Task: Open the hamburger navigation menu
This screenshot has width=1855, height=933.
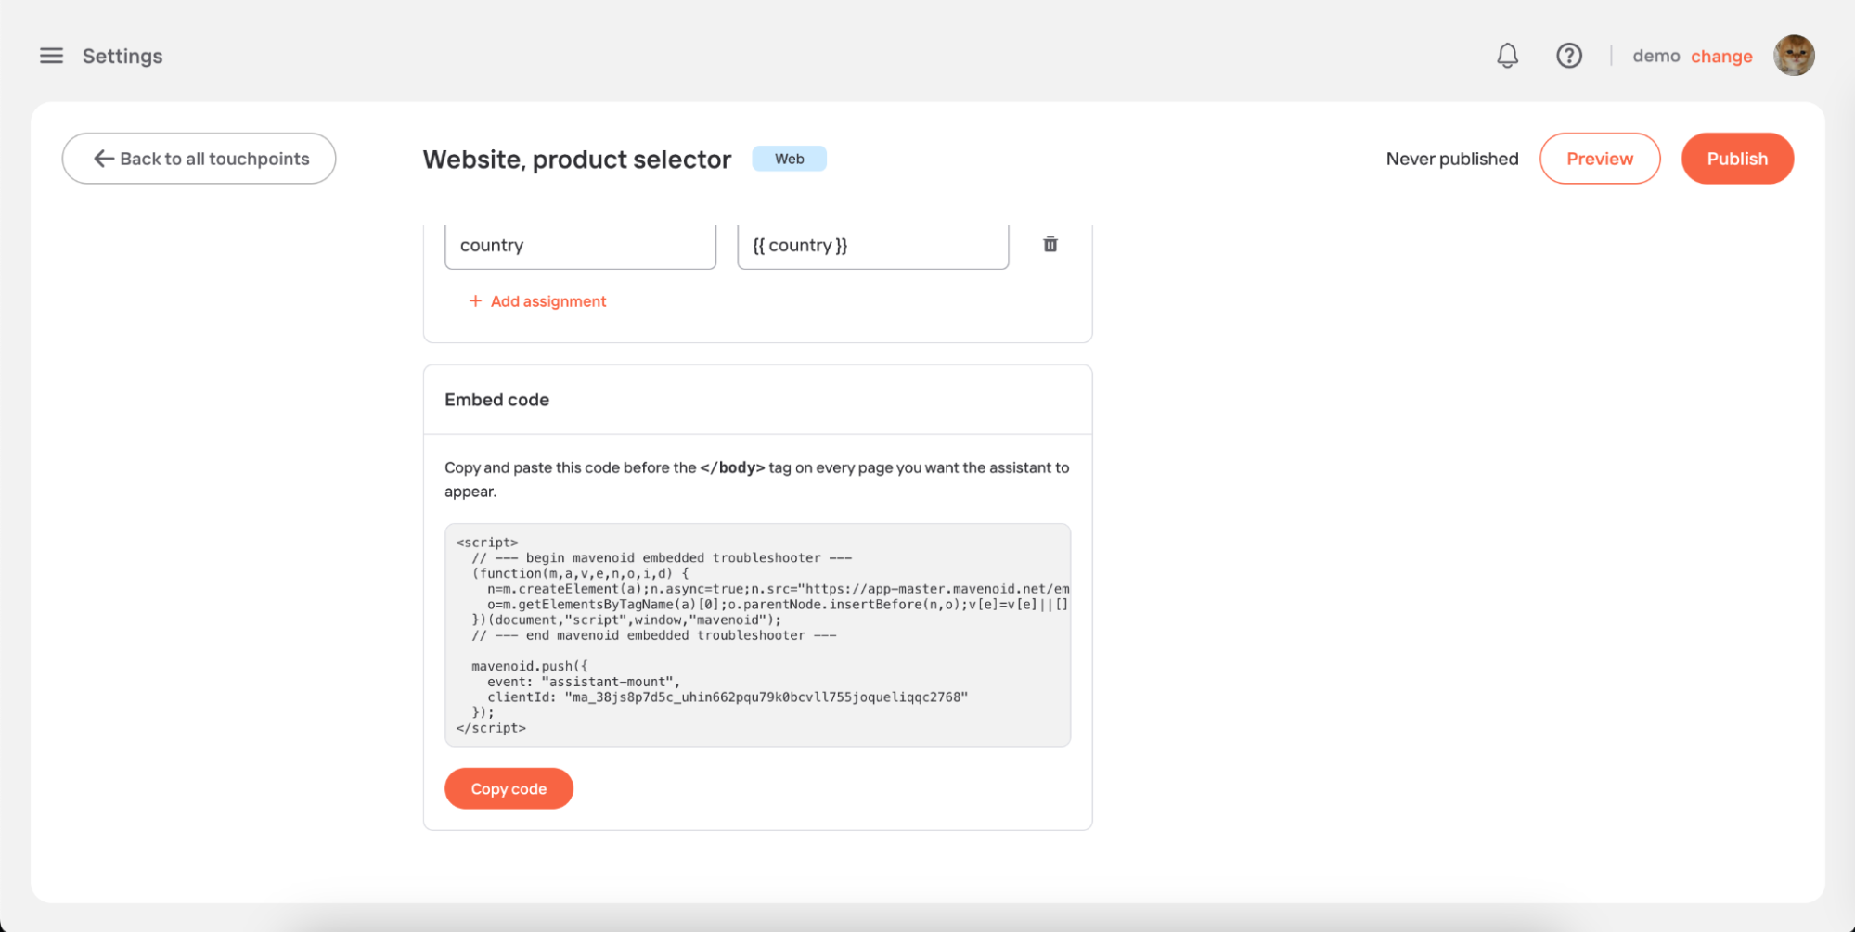Action: pos(52,56)
